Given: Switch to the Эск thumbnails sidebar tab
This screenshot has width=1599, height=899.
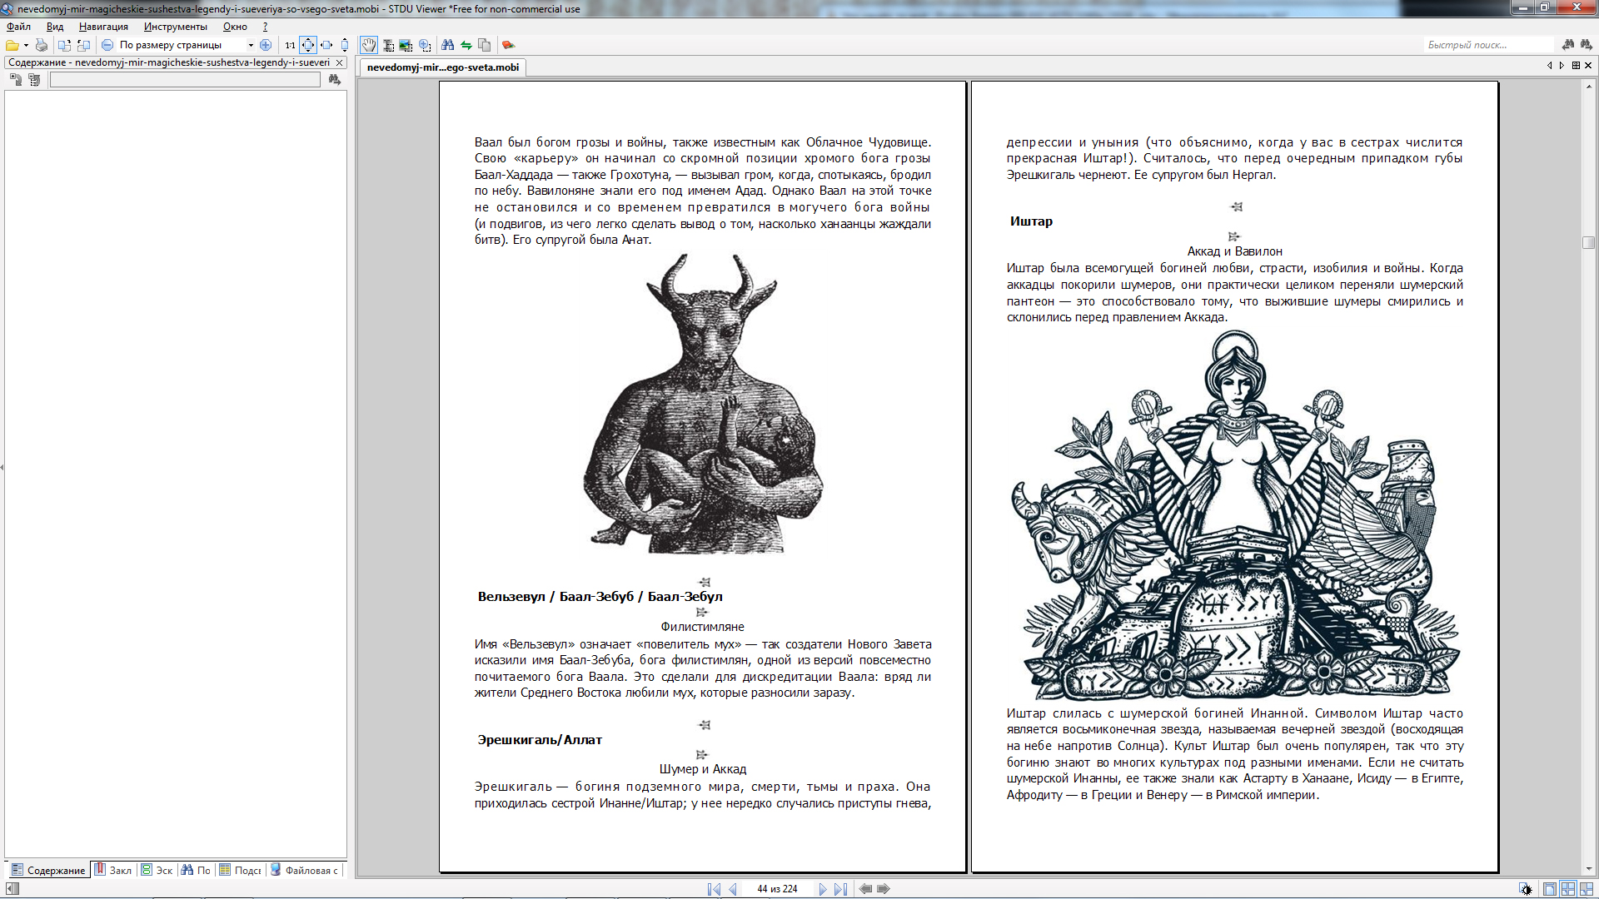Looking at the screenshot, I should [157, 870].
